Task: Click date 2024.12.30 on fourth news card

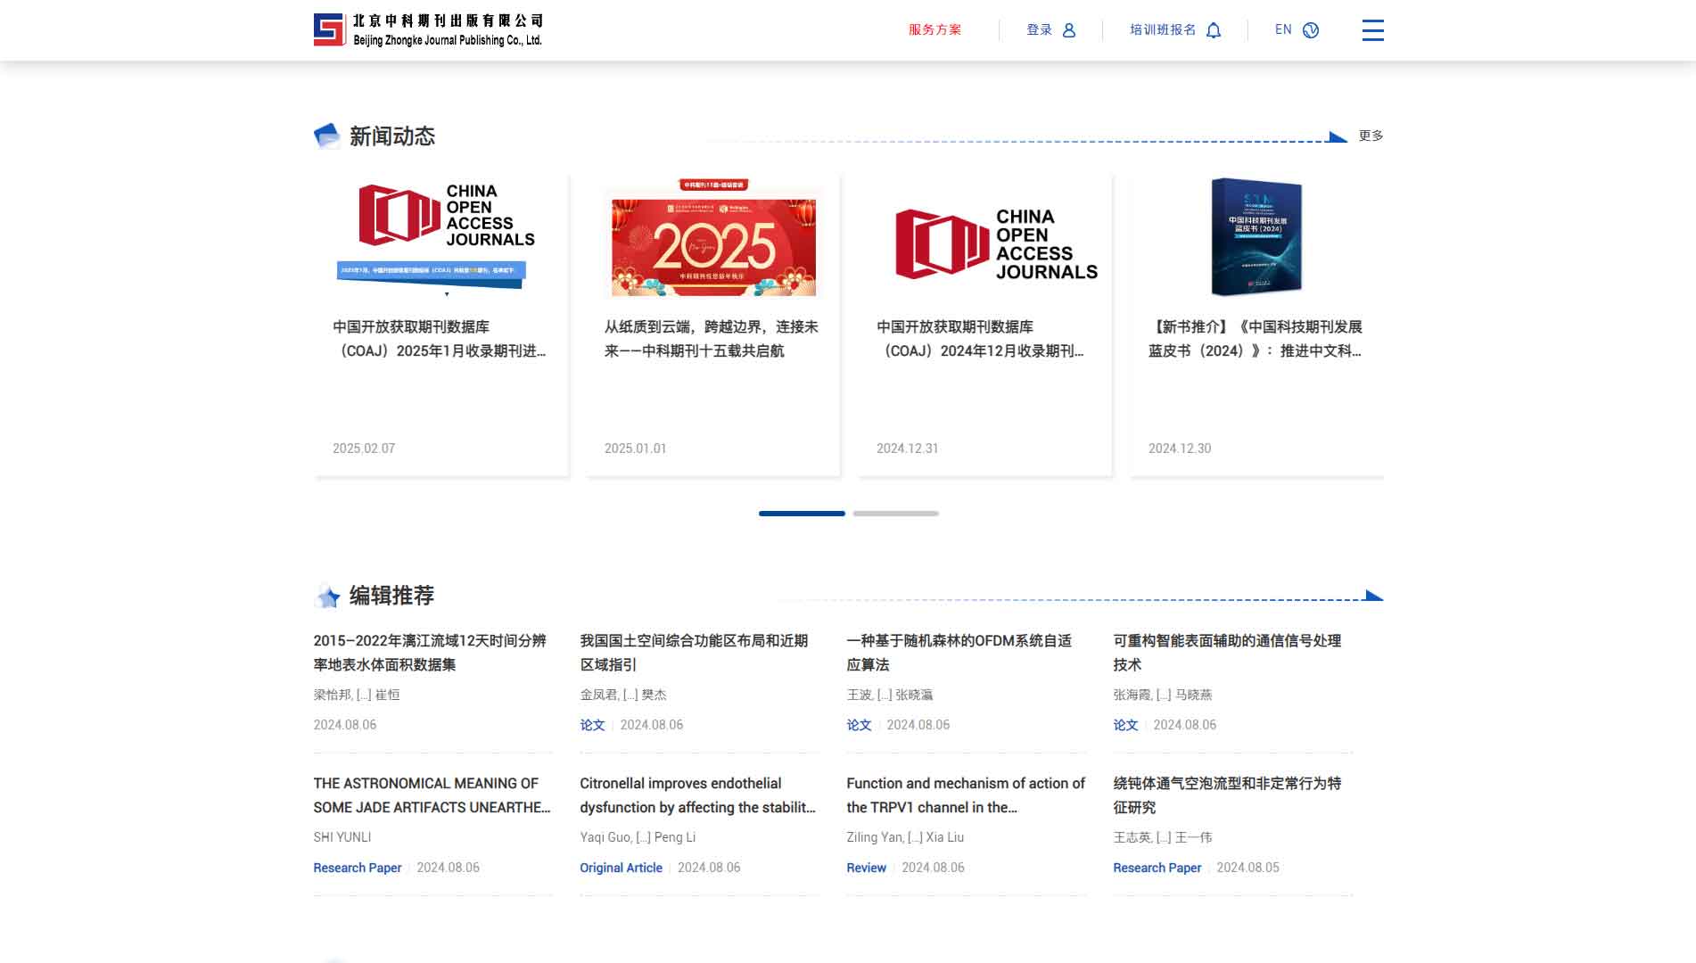Action: [x=1180, y=449]
